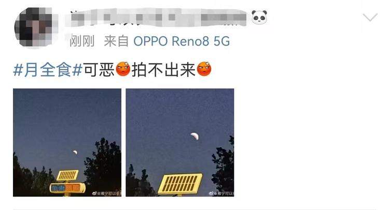This screenshot has width=389, height=210.
Task: Click the LED signal light in left photo
Action: click(x=67, y=188)
